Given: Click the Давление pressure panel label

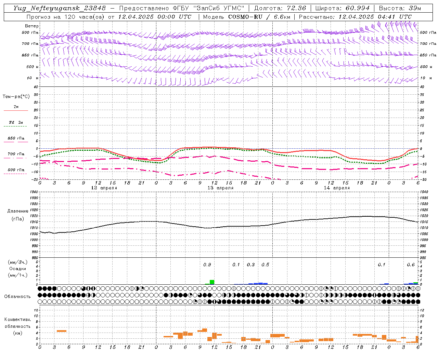Looking at the screenshot, I should (18, 211).
